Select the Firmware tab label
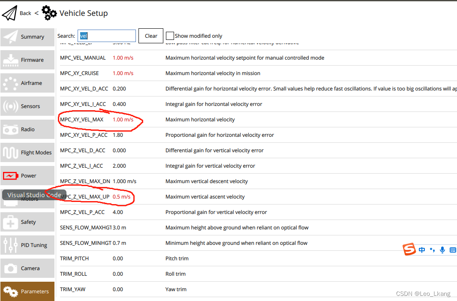This screenshot has height=301, width=457. click(x=32, y=60)
